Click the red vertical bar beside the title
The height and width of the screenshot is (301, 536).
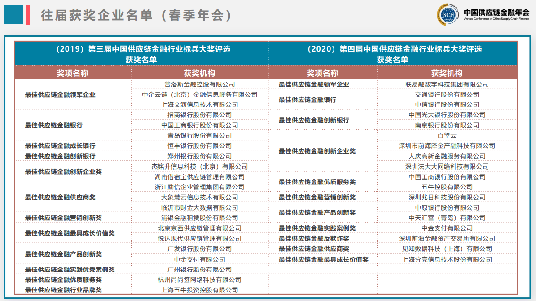pos(28,15)
